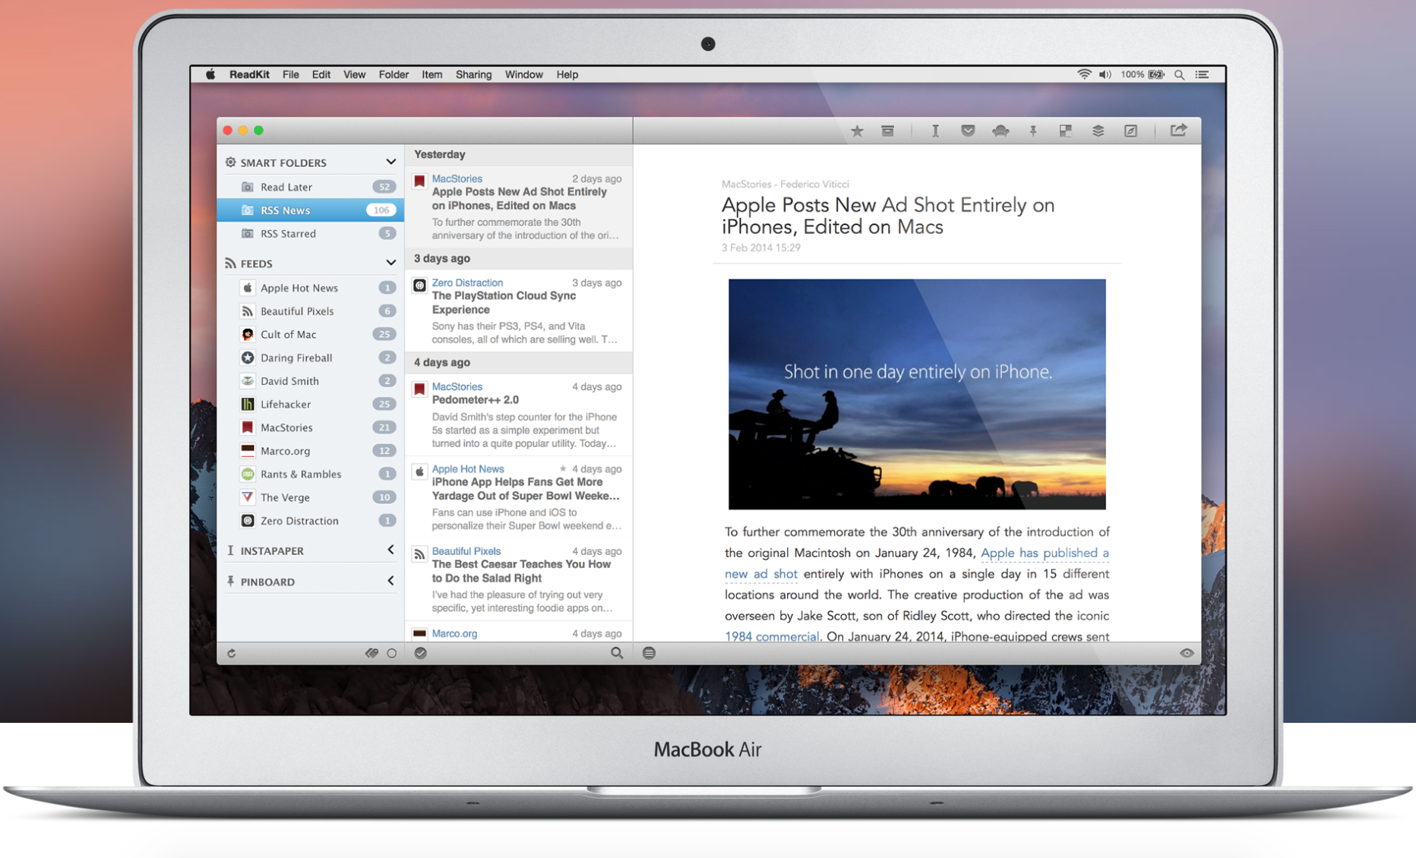The image size is (1416, 858).
Task: Save article to Pocket
Action: click(968, 131)
